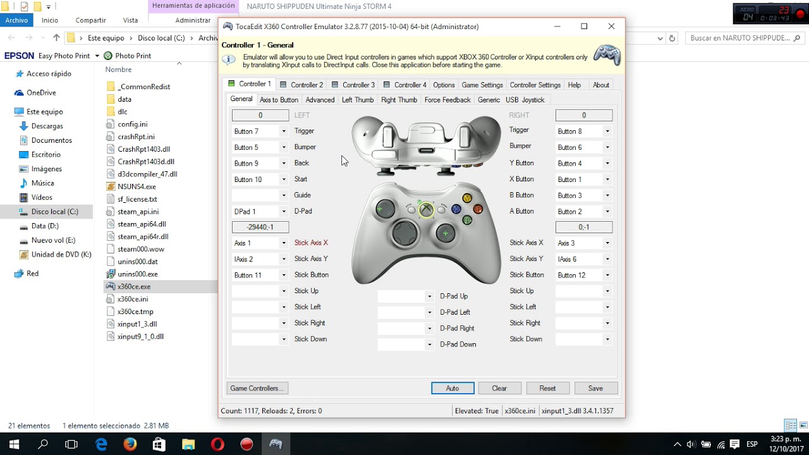Switch to the Axis to Button tab

[x=279, y=100]
